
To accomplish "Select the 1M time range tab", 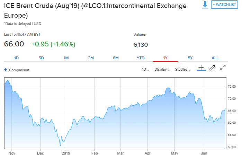I will click(x=66, y=58).
